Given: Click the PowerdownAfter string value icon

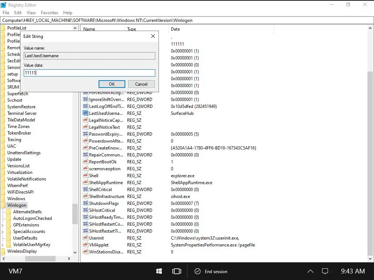Looking at the screenshot, I should click(x=85, y=141).
